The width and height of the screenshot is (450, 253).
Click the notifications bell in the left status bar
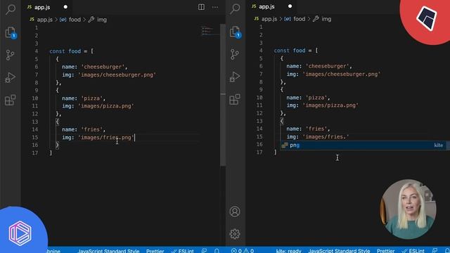coord(217,251)
